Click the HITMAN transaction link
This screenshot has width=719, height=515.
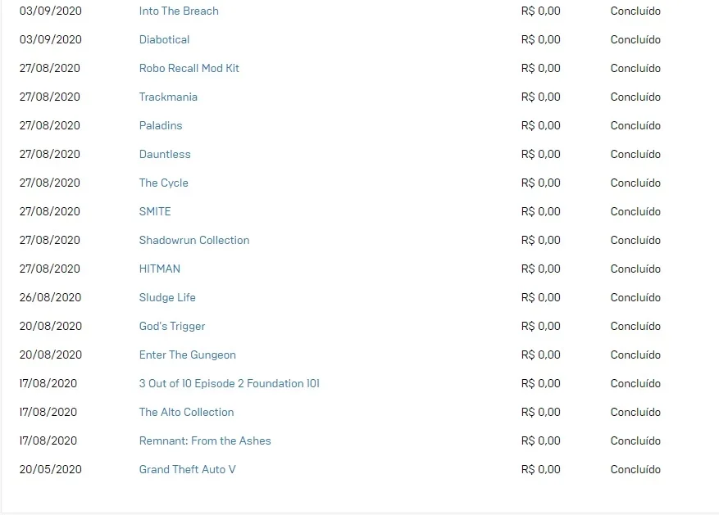point(160,269)
